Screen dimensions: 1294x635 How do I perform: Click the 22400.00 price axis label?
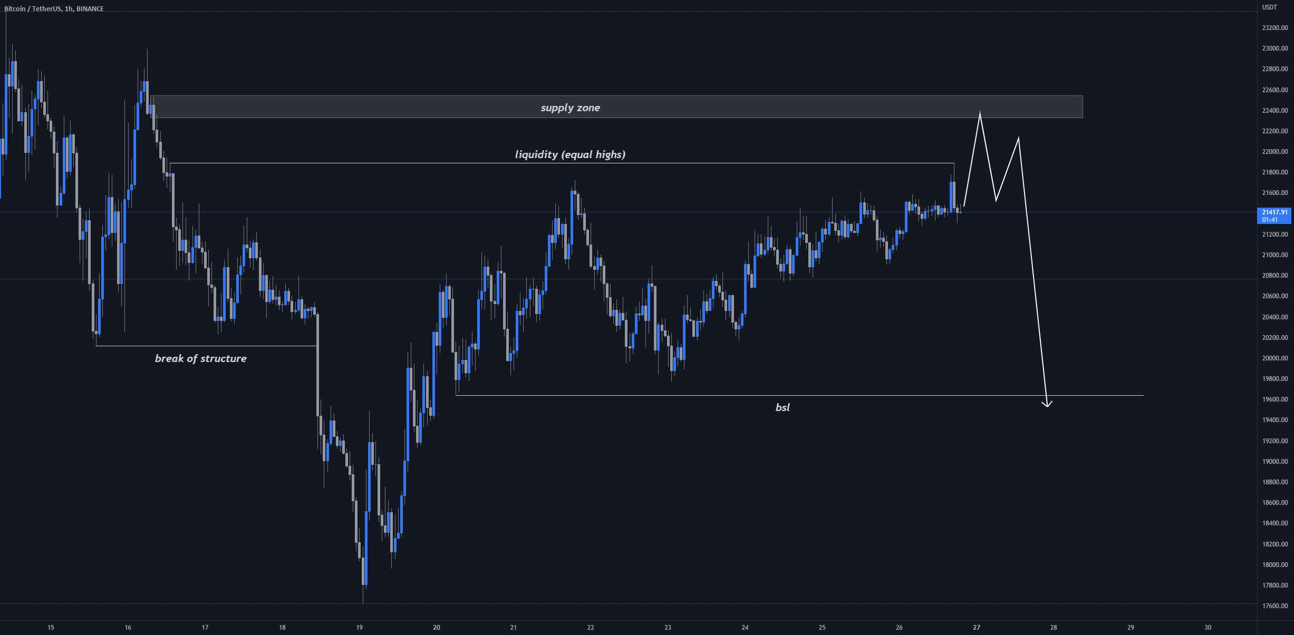click(1275, 111)
